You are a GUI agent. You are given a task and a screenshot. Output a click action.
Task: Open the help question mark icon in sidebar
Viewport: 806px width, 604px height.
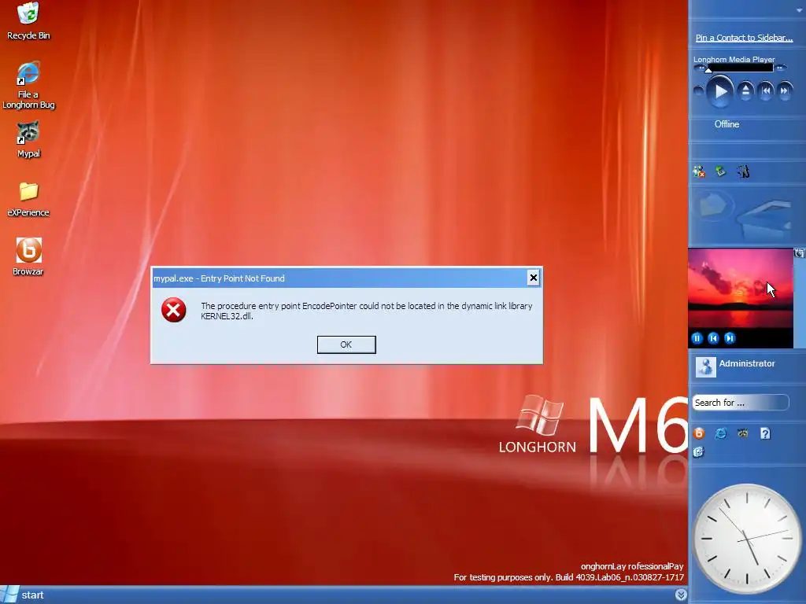(x=765, y=433)
